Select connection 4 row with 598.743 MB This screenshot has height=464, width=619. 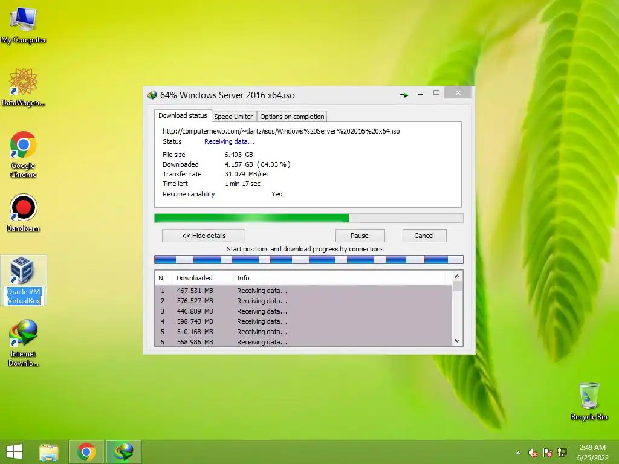click(303, 321)
